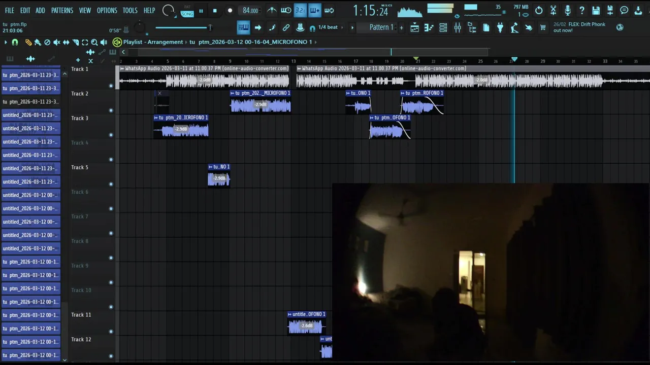Click the Record button
This screenshot has width=650, height=365.
coord(230,11)
